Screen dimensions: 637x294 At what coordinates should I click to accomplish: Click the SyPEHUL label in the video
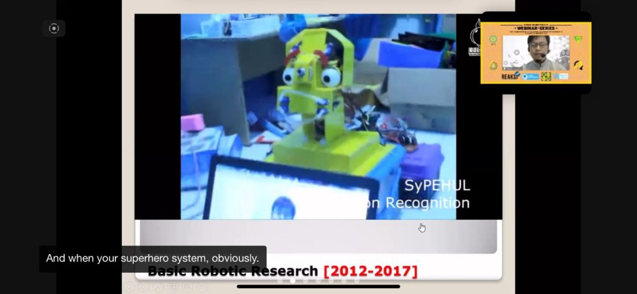(437, 186)
